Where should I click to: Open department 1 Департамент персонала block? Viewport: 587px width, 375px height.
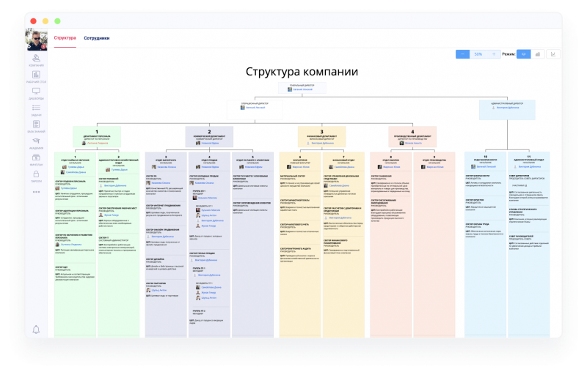point(96,136)
